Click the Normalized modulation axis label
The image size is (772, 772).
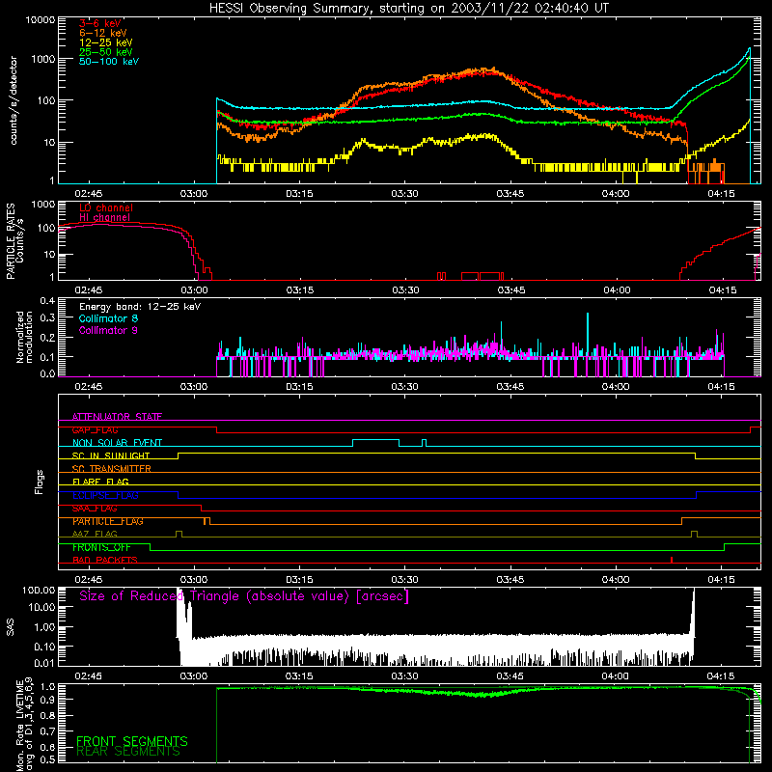pos(24,337)
